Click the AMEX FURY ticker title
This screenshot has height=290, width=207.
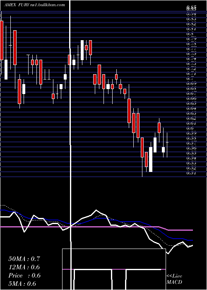17,5
